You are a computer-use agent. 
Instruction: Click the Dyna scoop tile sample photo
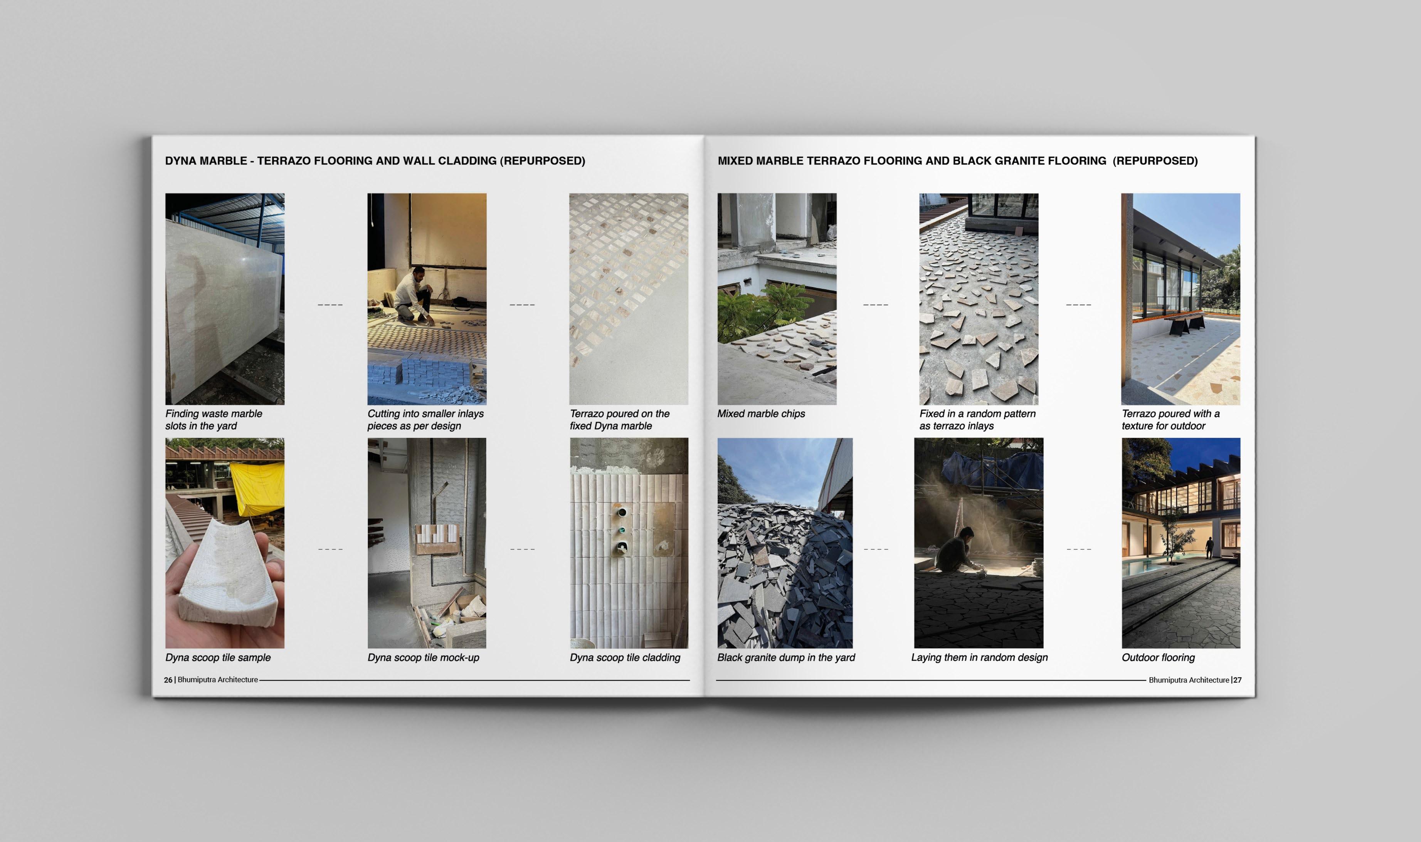coord(225,543)
